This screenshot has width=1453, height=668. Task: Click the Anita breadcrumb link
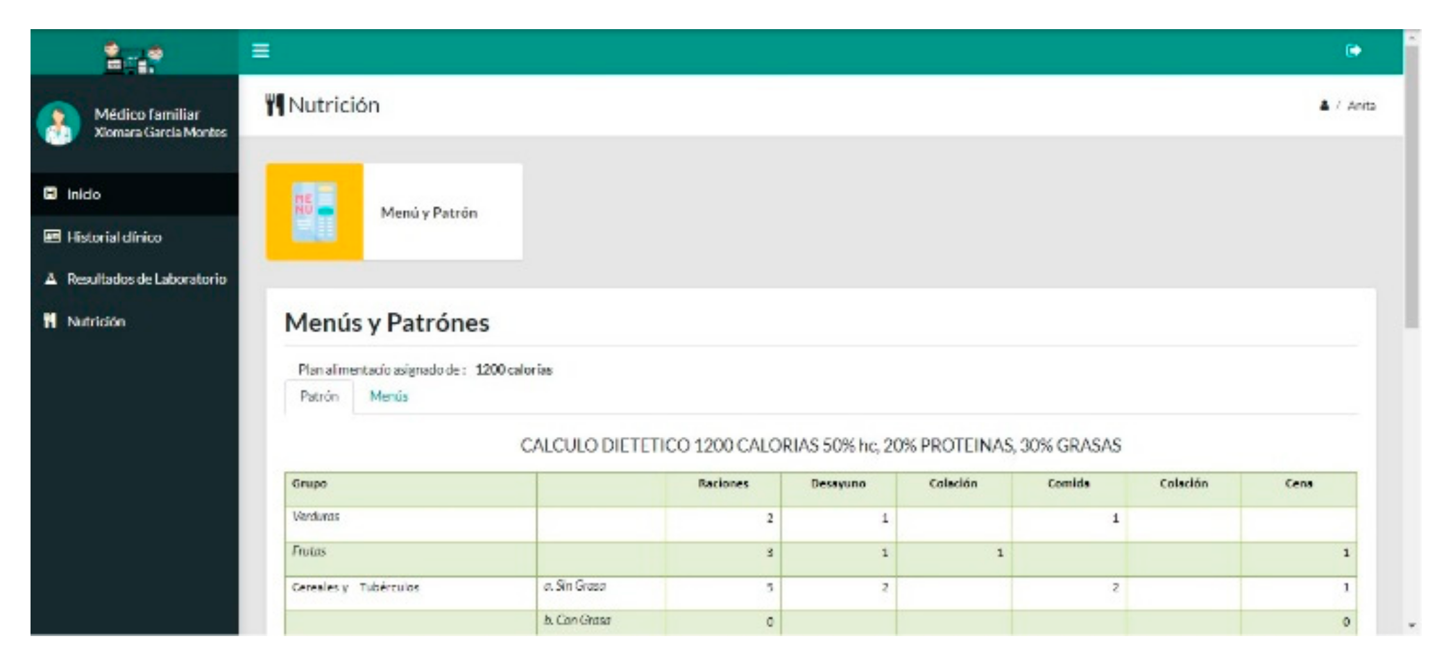pyautogui.click(x=1361, y=105)
